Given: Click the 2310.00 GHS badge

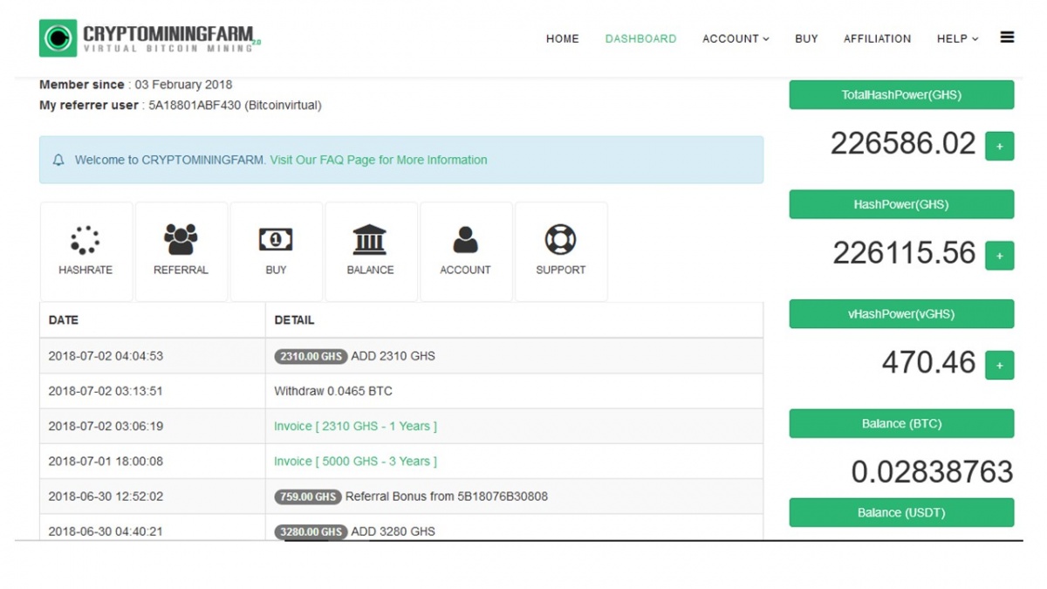Looking at the screenshot, I should point(311,356).
